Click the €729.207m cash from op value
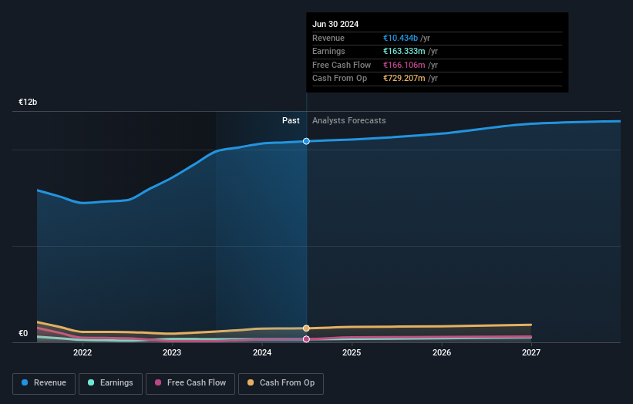This screenshot has width=633, height=404. (x=404, y=79)
